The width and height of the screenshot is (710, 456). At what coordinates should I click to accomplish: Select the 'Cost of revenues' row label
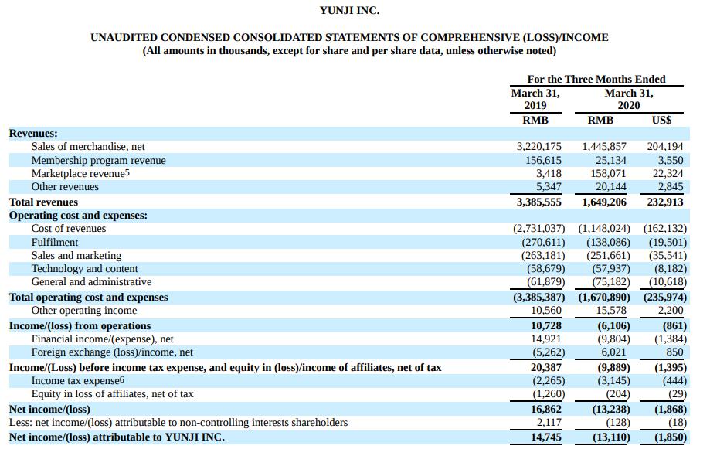coord(69,229)
